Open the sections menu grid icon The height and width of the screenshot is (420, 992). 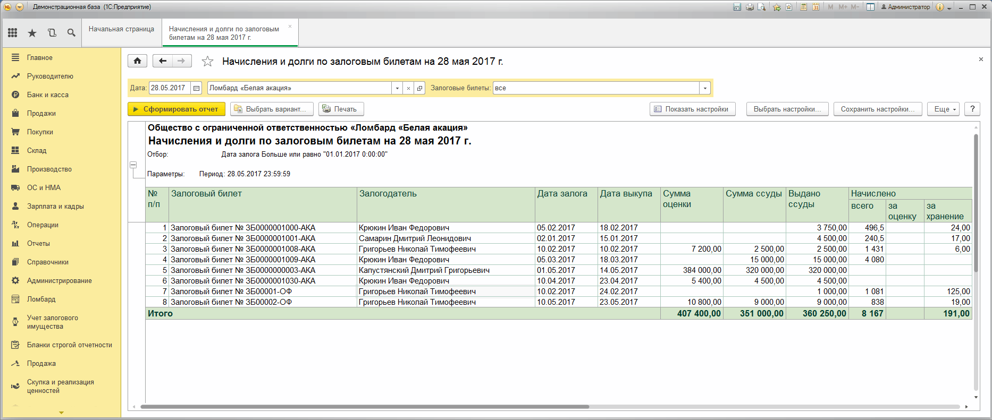(13, 33)
